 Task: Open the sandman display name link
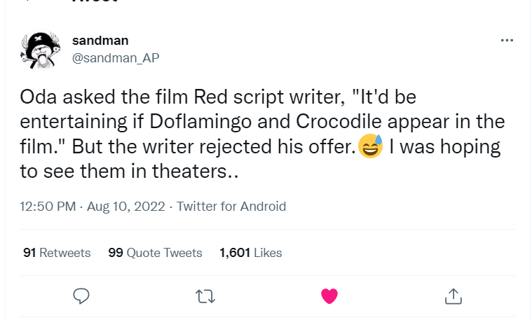point(100,41)
